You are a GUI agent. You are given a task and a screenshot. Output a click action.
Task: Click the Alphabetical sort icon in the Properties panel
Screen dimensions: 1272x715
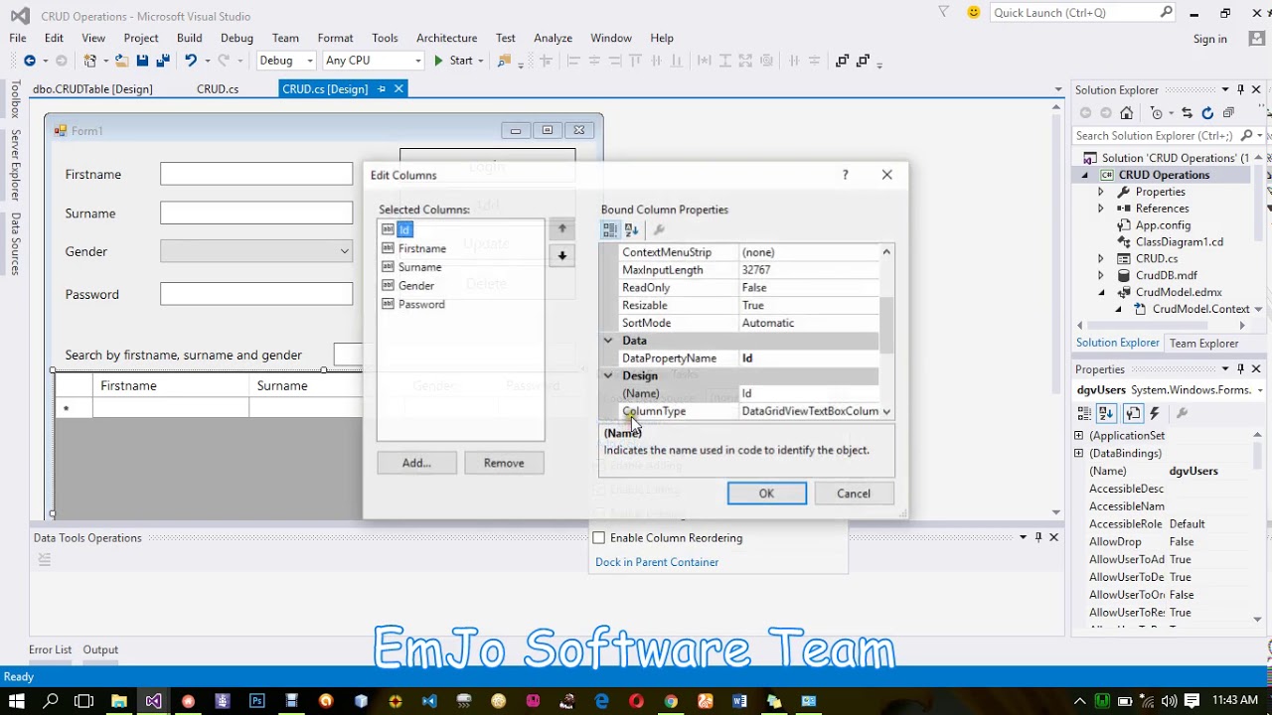click(1106, 413)
